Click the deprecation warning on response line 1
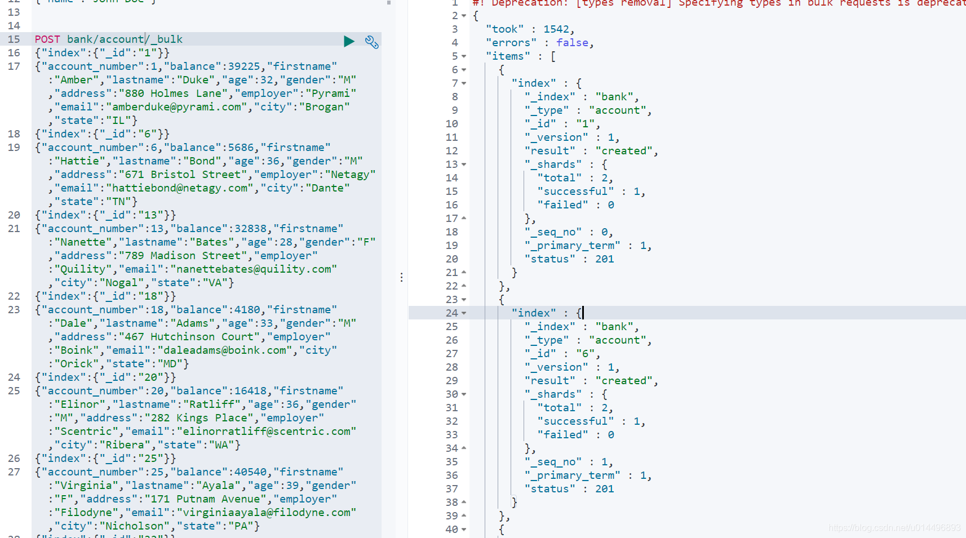The width and height of the screenshot is (966, 538). coord(719,3)
